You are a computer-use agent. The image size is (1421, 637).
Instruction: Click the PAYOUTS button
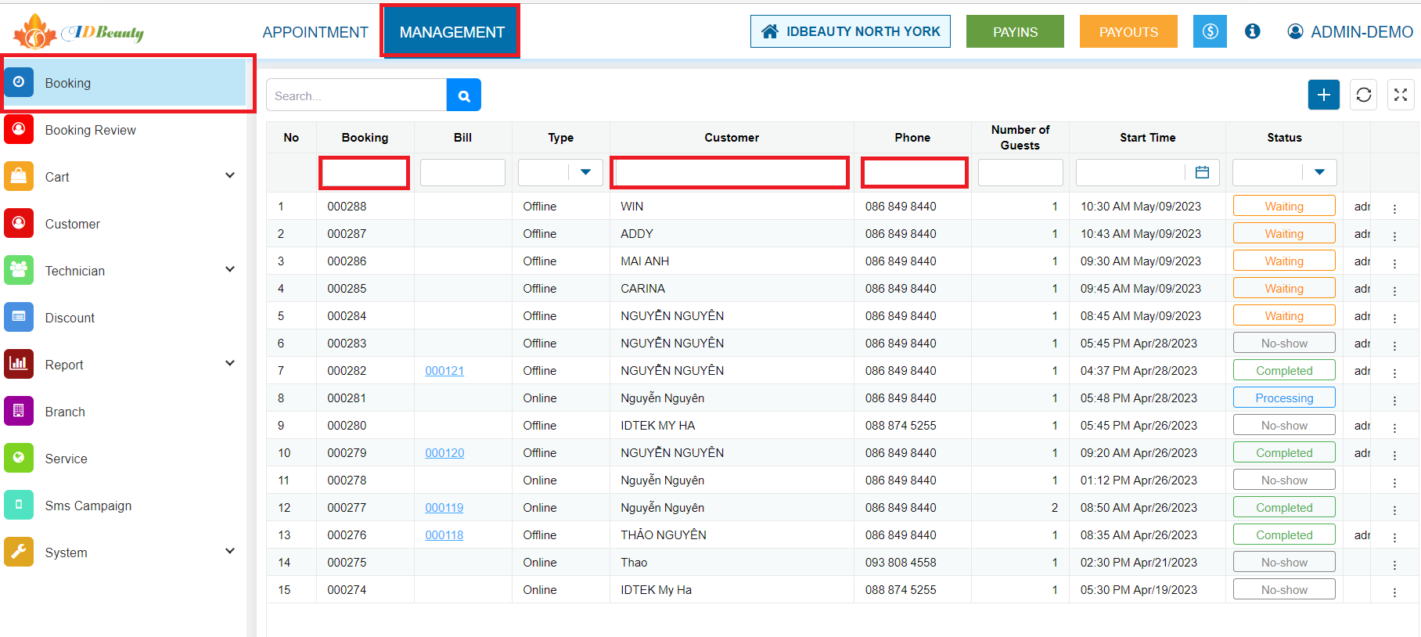1128,31
